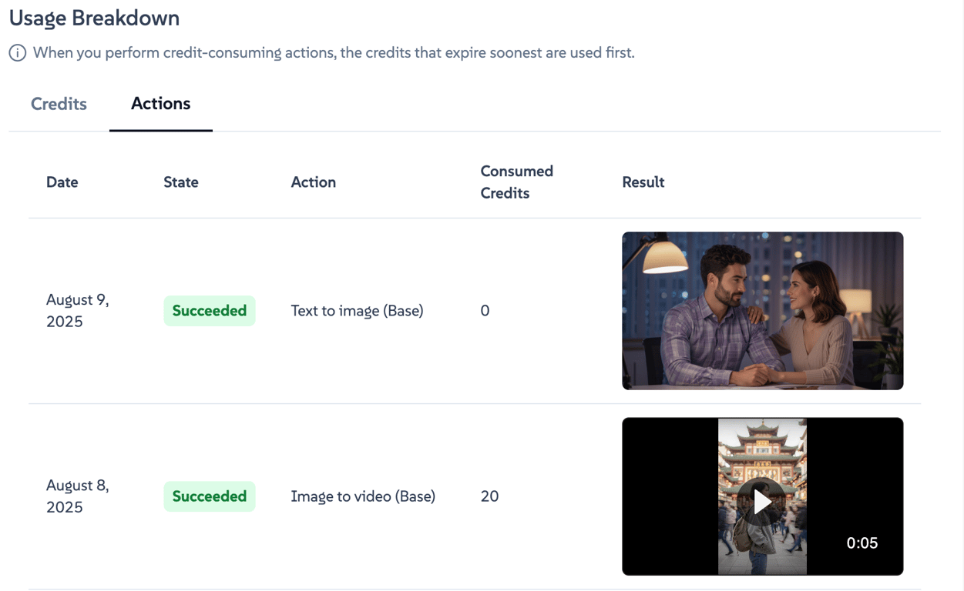Click the Consumed Credits column header

[x=516, y=182]
